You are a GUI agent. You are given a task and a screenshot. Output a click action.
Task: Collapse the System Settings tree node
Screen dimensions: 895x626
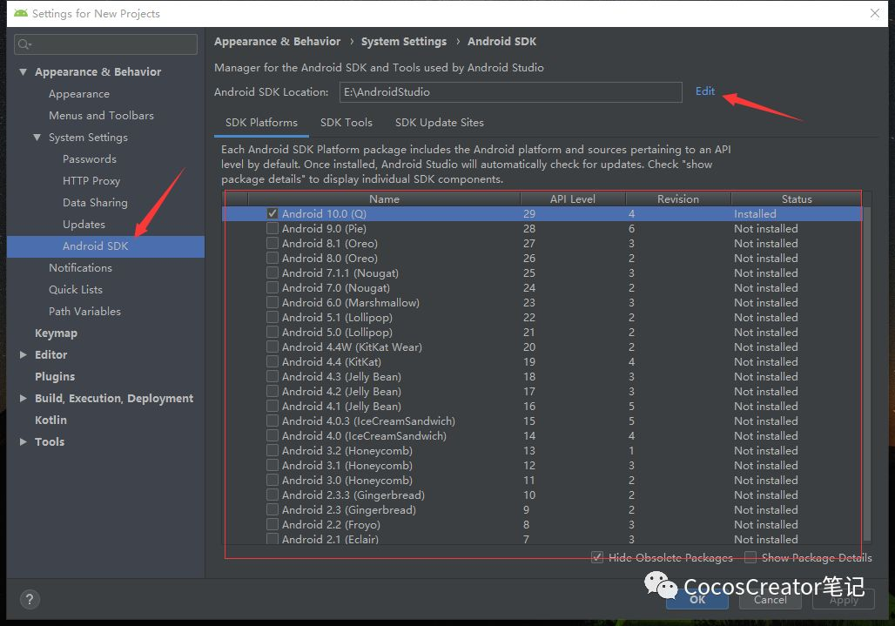tap(37, 138)
